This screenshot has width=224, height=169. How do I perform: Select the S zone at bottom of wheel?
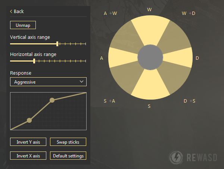tap(150, 85)
